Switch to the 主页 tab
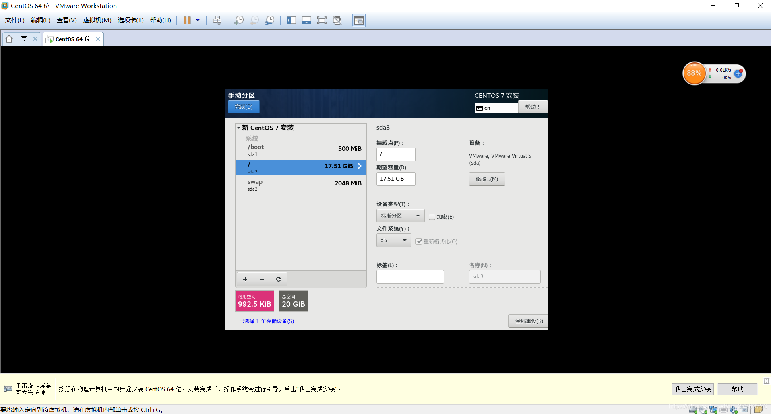This screenshot has width=771, height=414. tap(21, 39)
